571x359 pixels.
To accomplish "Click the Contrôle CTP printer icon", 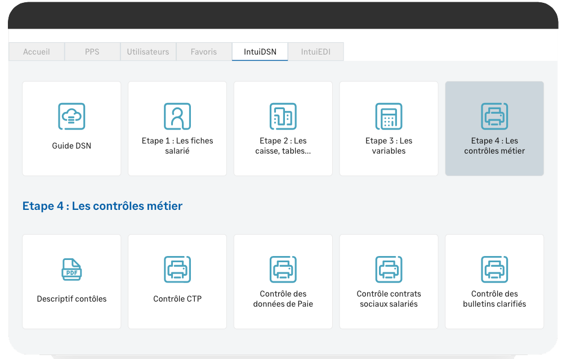I will [177, 270].
